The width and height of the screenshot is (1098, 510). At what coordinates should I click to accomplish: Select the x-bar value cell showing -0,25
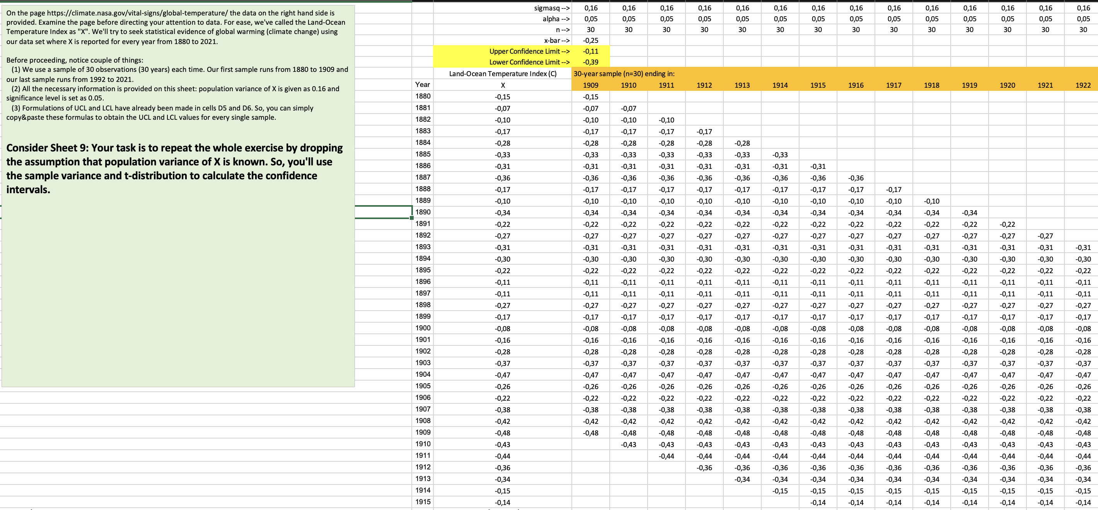[590, 41]
